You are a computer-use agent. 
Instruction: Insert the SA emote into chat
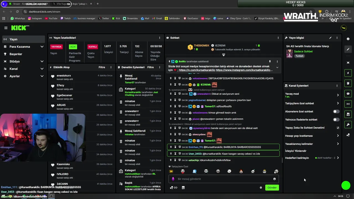pos(171,171)
